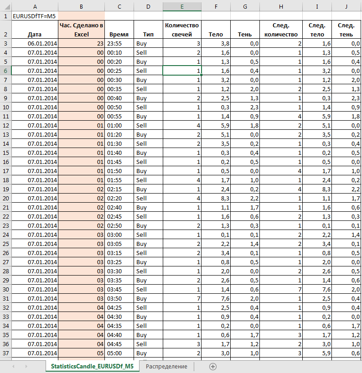Viewport: 362px width, 373px height.
Task: Select row 20 header
Action: [x=6, y=198]
